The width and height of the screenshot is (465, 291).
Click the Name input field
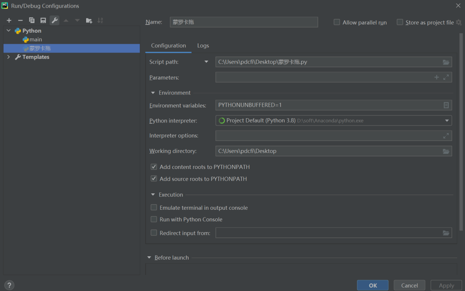pyautogui.click(x=244, y=22)
